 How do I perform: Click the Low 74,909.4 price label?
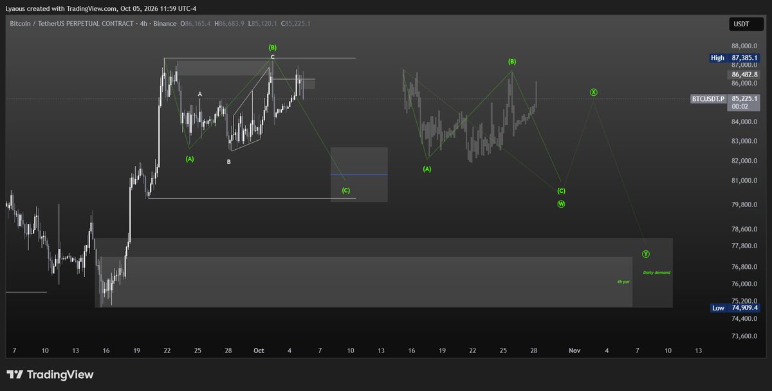[735, 308]
